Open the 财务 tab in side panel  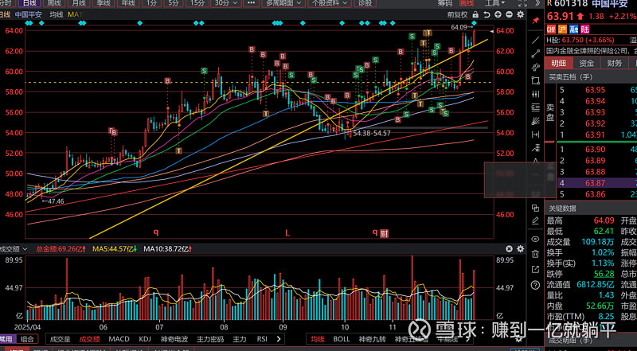[x=614, y=63]
